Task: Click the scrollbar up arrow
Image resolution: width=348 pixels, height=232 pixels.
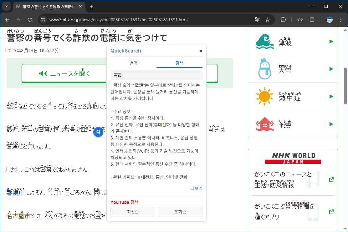Action: coord(345,30)
